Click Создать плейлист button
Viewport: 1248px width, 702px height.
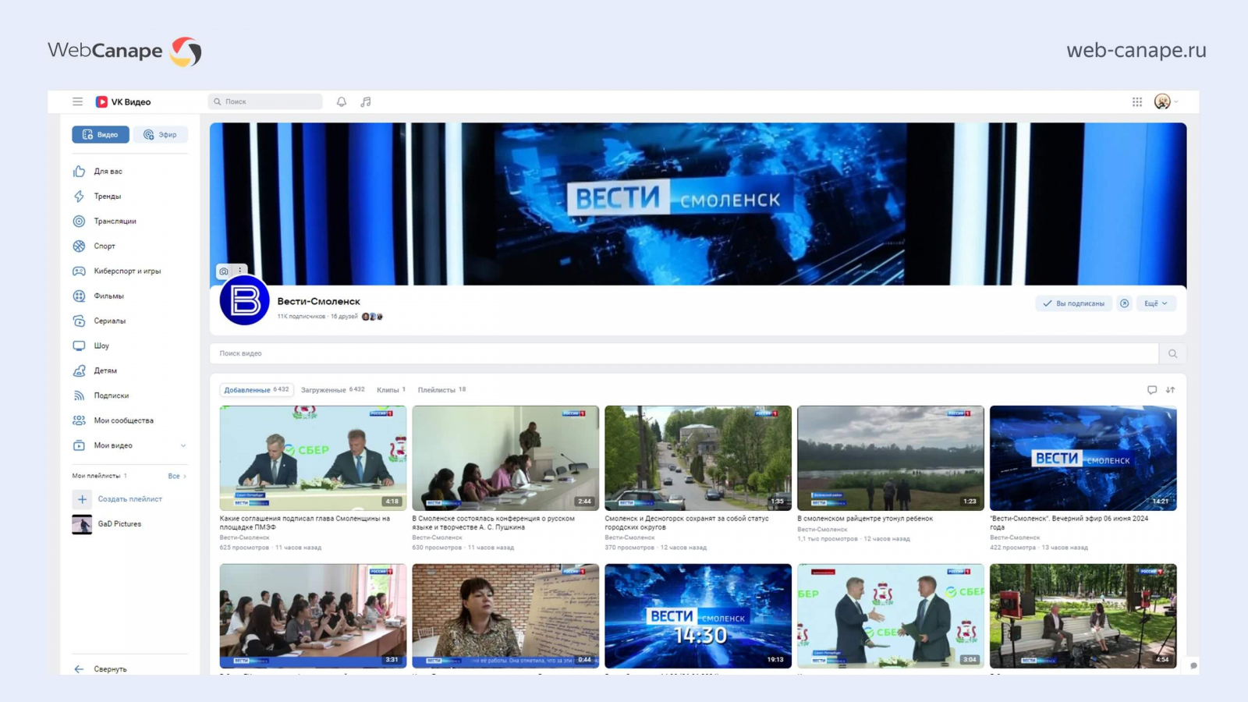tap(129, 499)
